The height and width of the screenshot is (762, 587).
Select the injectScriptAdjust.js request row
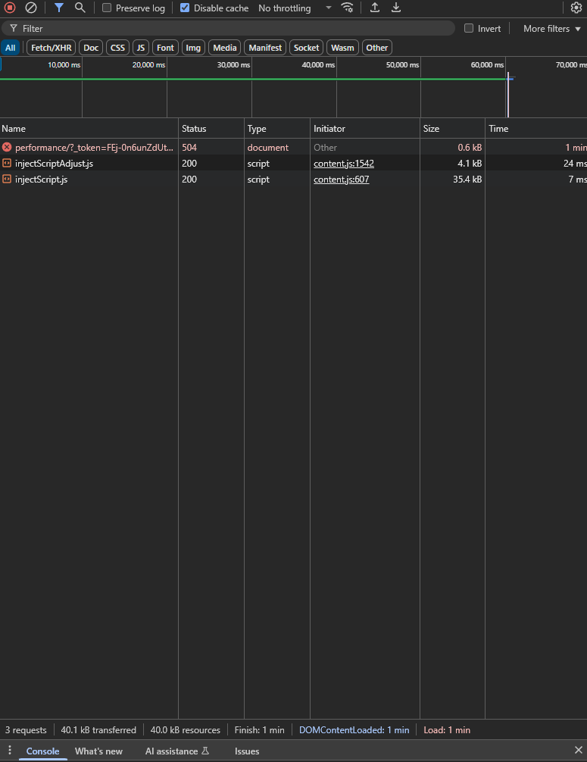(294, 164)
